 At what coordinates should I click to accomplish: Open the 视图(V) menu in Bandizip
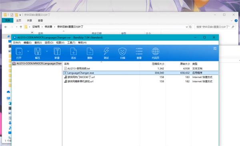point(60,43)
